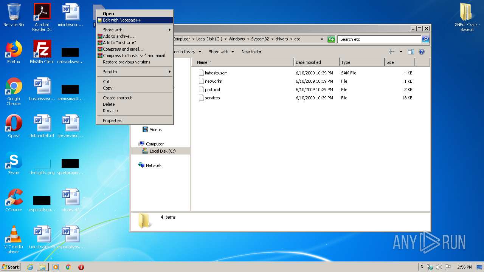Click Opera icon in taskbar
484x272 pixels.
pos(81,267)
